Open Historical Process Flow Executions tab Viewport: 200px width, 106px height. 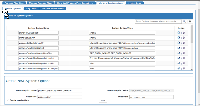75,3
